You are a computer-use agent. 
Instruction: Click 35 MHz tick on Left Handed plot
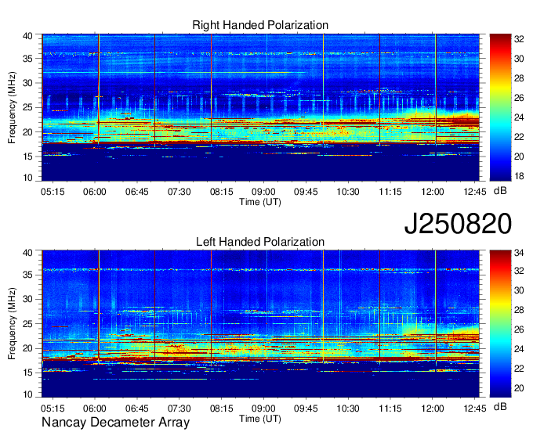[x=27, y=275]
